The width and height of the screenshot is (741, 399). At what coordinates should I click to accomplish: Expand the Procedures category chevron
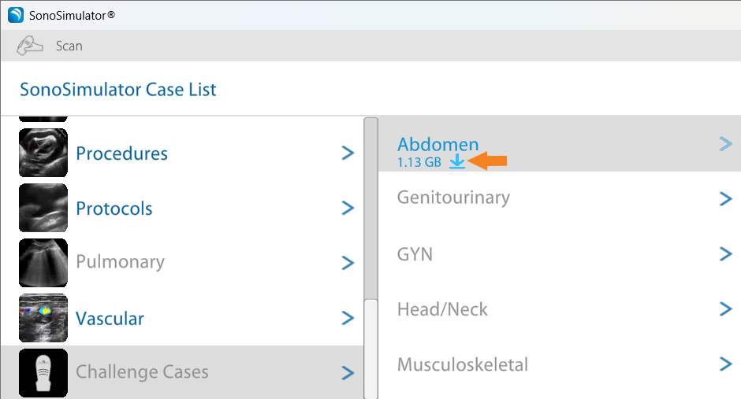(x=348, y=153)
